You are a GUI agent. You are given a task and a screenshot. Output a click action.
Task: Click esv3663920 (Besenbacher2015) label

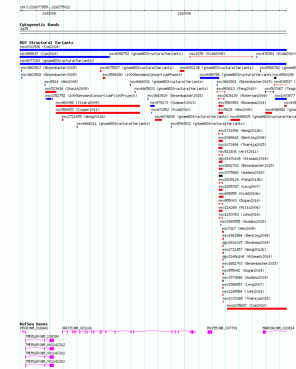coord(175,96)
